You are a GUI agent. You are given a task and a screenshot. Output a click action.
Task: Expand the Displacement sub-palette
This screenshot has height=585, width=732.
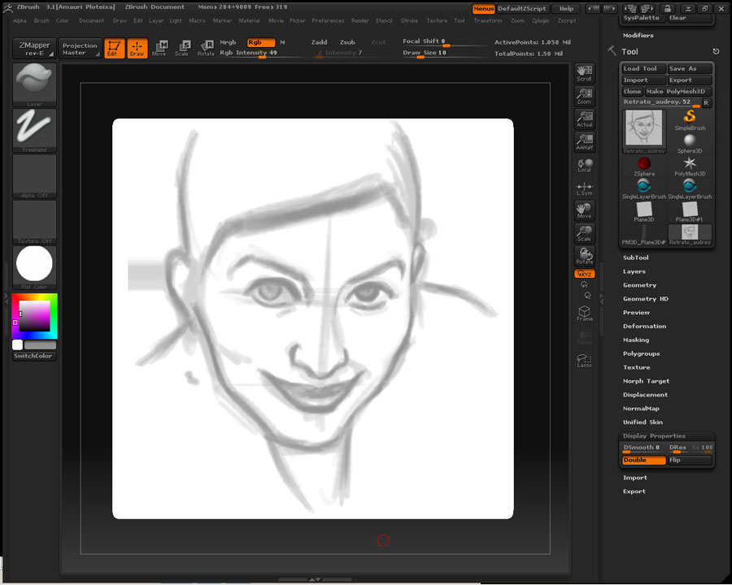(645, 395)
